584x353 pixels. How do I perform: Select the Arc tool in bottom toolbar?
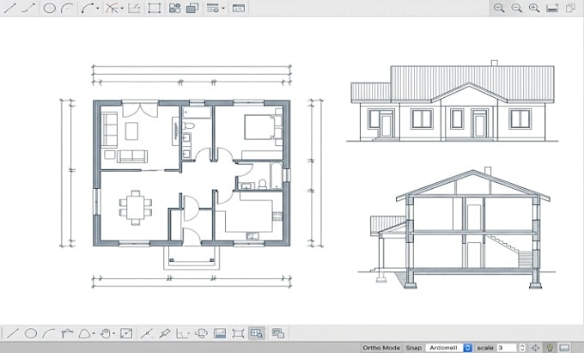click(49, 333)
